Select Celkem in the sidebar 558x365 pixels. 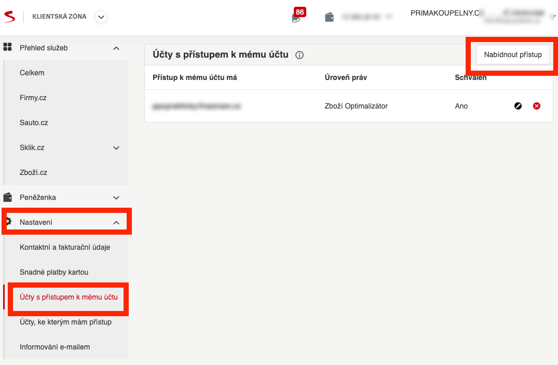[32, 73]
